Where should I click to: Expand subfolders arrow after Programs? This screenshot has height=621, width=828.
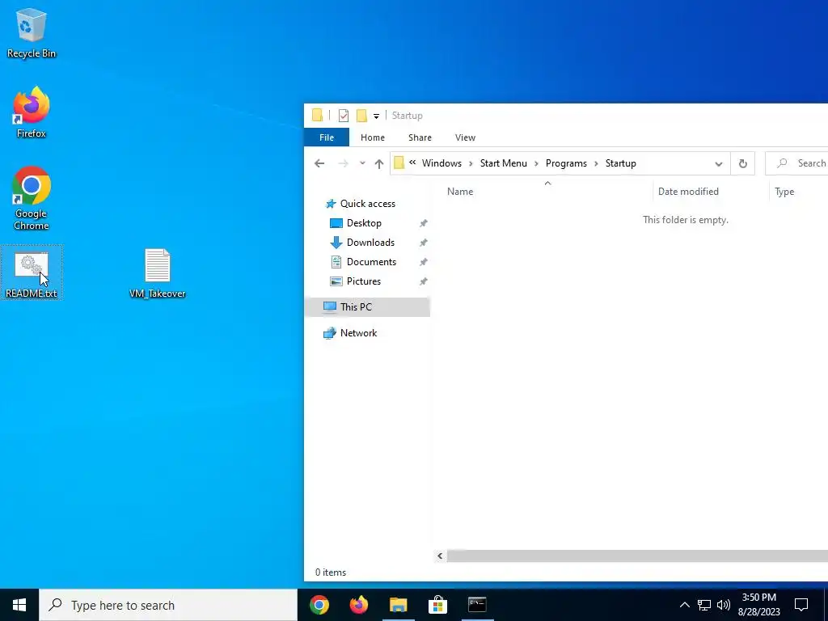point(596,163)
